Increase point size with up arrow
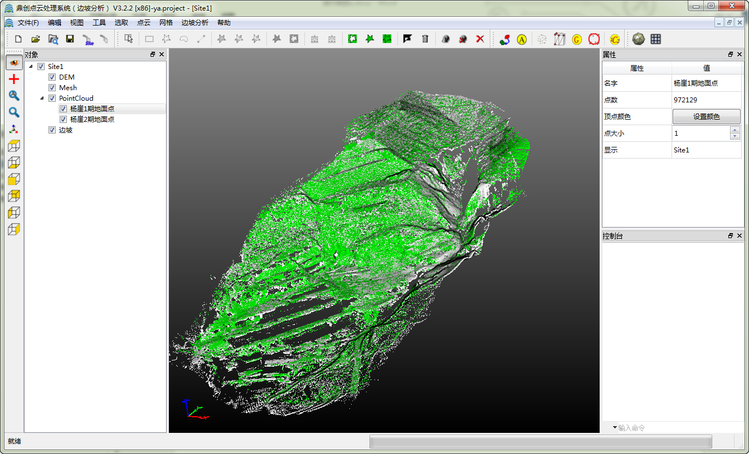 (735, 130)
